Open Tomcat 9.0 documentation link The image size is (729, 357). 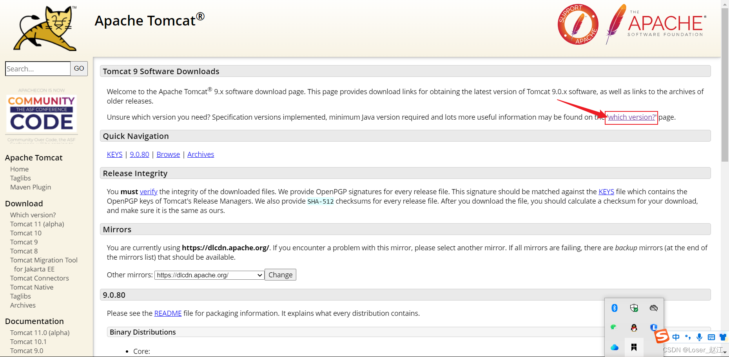(27, 351)
